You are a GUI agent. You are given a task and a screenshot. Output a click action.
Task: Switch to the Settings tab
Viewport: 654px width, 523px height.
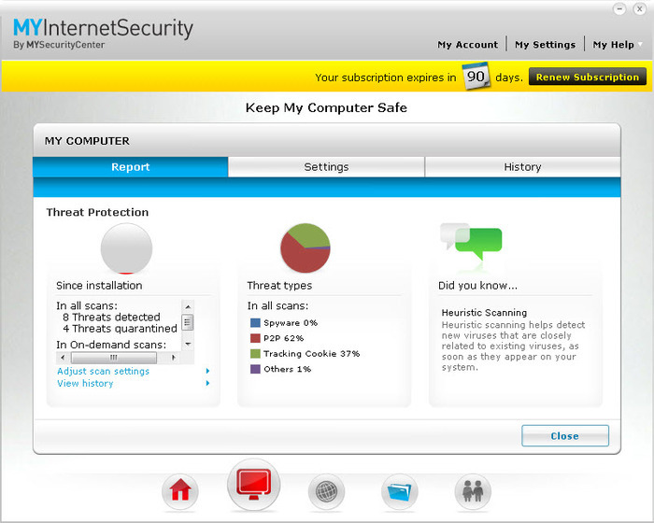326,167
